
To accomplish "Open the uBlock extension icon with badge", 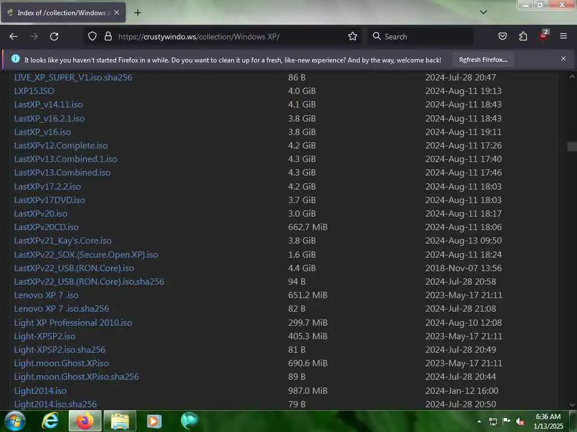I will pos(544,35).
